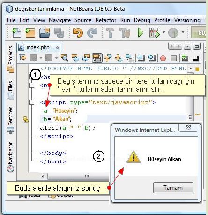Click the Build Project hammer icon
208x215 pixels.
click(110, 32)
